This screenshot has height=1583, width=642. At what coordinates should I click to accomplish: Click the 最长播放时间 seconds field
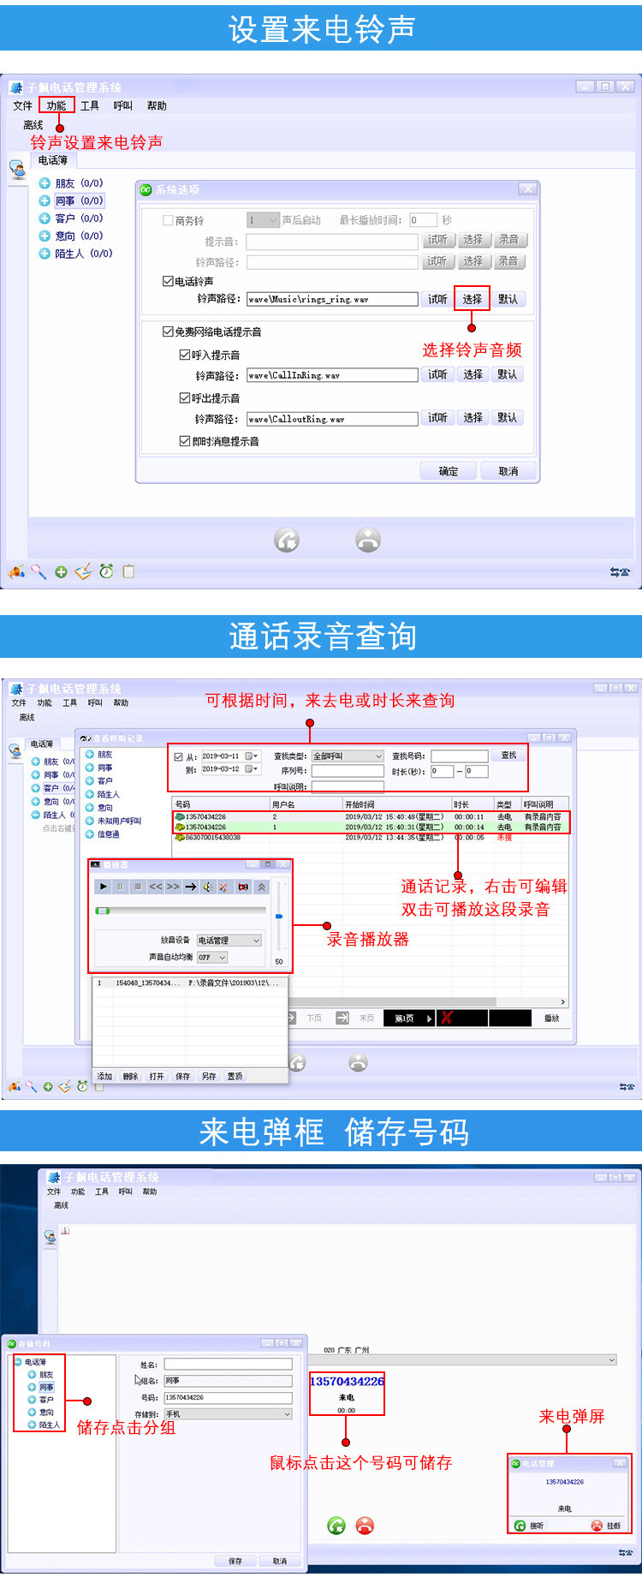(x=423, y=220)
